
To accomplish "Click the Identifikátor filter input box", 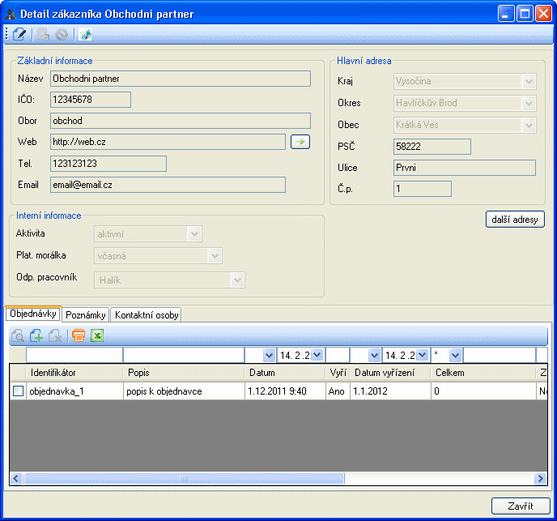I will coord(74,355).
